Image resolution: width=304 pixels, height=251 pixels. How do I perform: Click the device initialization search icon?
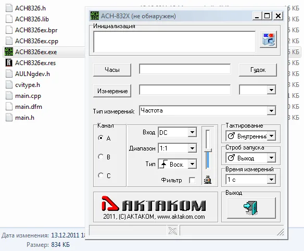[x=268, y=40]
